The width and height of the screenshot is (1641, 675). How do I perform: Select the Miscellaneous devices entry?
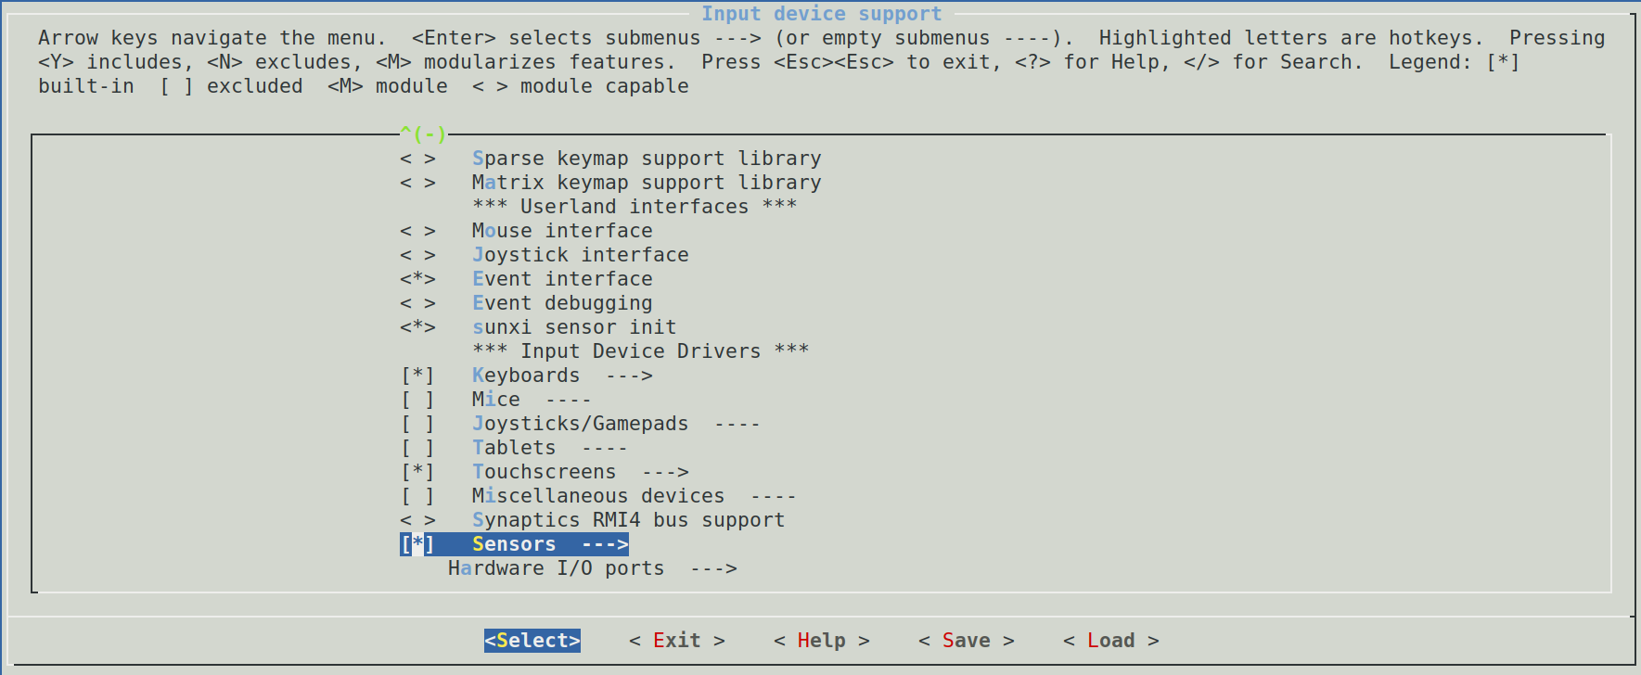tap(635, 496)
